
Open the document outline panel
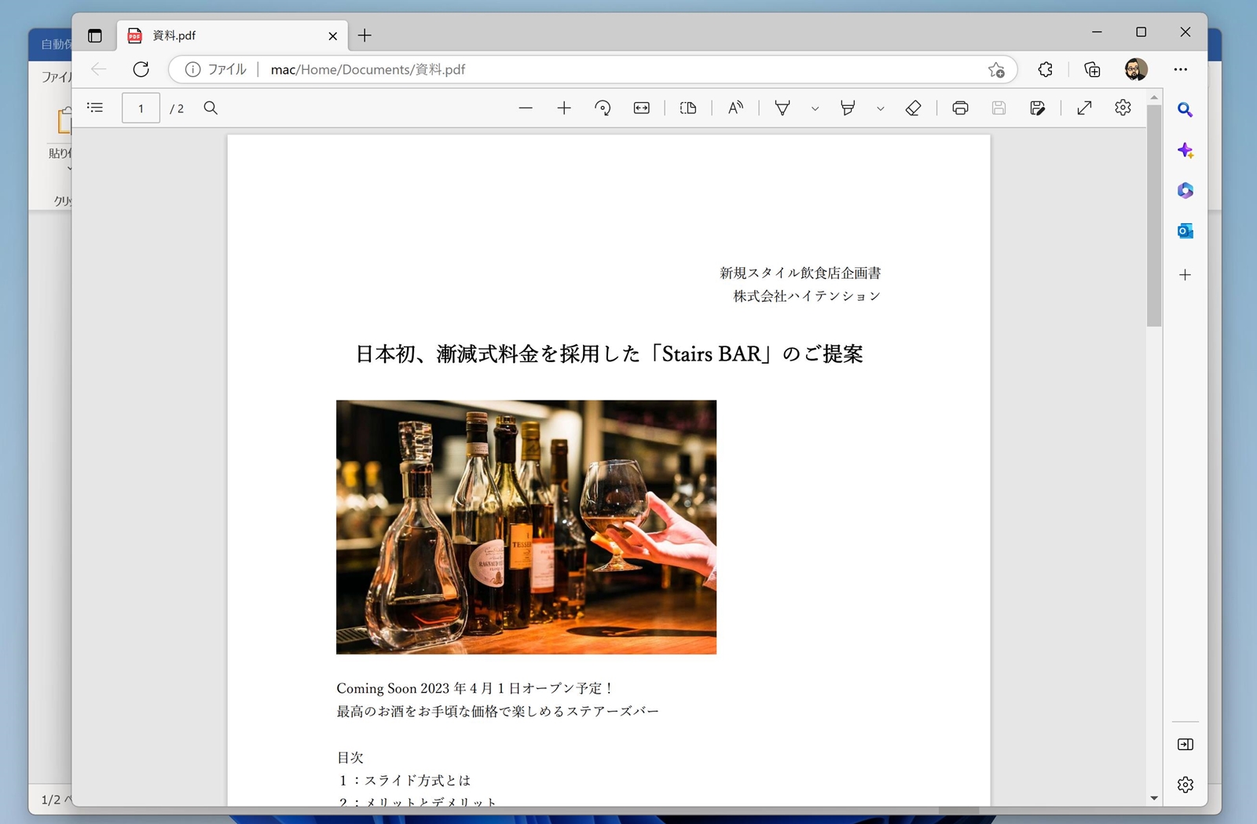point(95,108)
